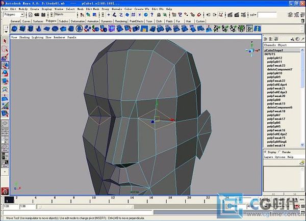Open the Layers menu in Layer Editor
Image resolution: width=306 pixels, height=221 pixels.
point(268,157)
